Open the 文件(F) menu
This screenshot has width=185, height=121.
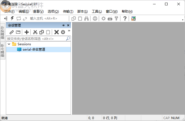pos(9,12)
